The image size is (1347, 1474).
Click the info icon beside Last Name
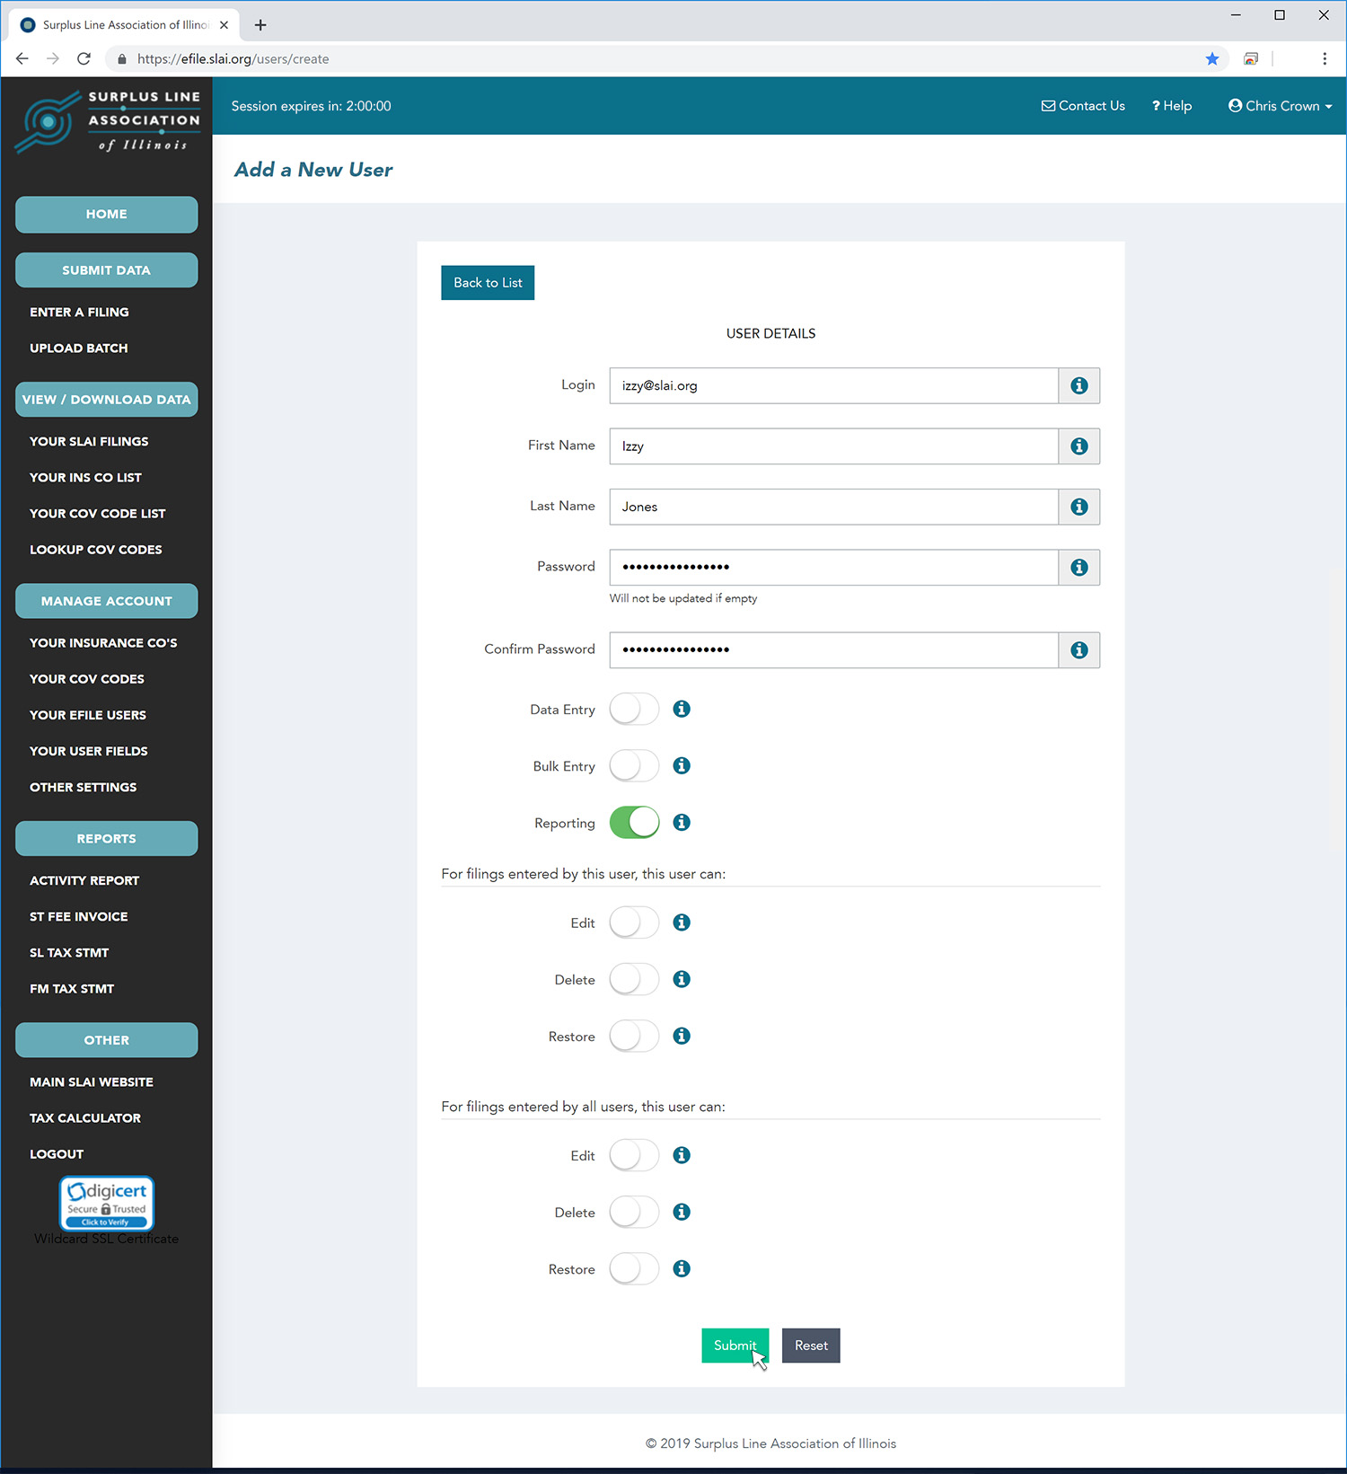[1078, 507]
